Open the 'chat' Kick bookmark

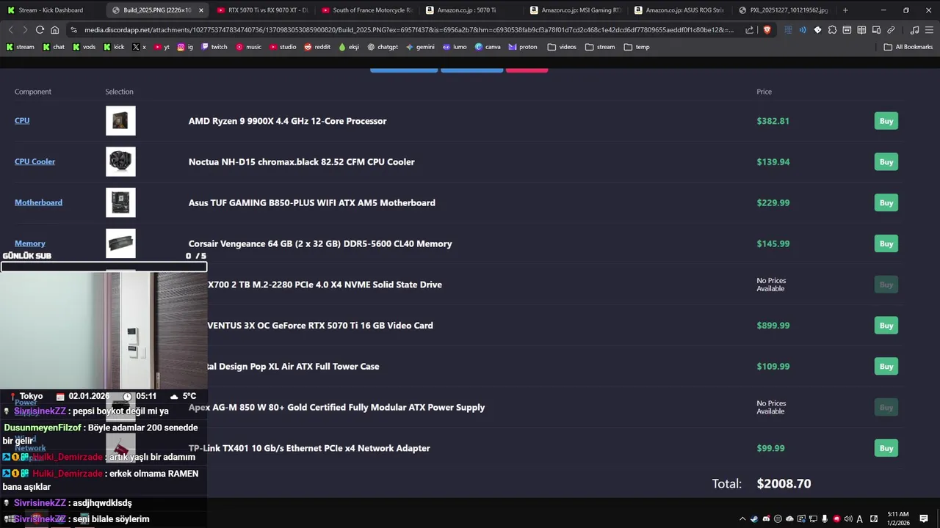(54, 47)
